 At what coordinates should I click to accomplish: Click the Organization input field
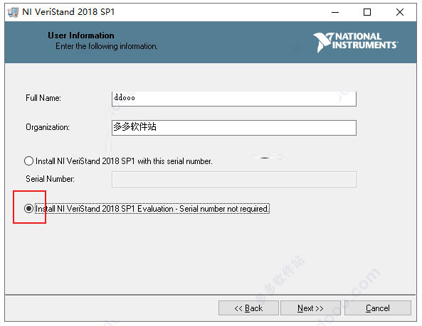[x=234, y=128]
